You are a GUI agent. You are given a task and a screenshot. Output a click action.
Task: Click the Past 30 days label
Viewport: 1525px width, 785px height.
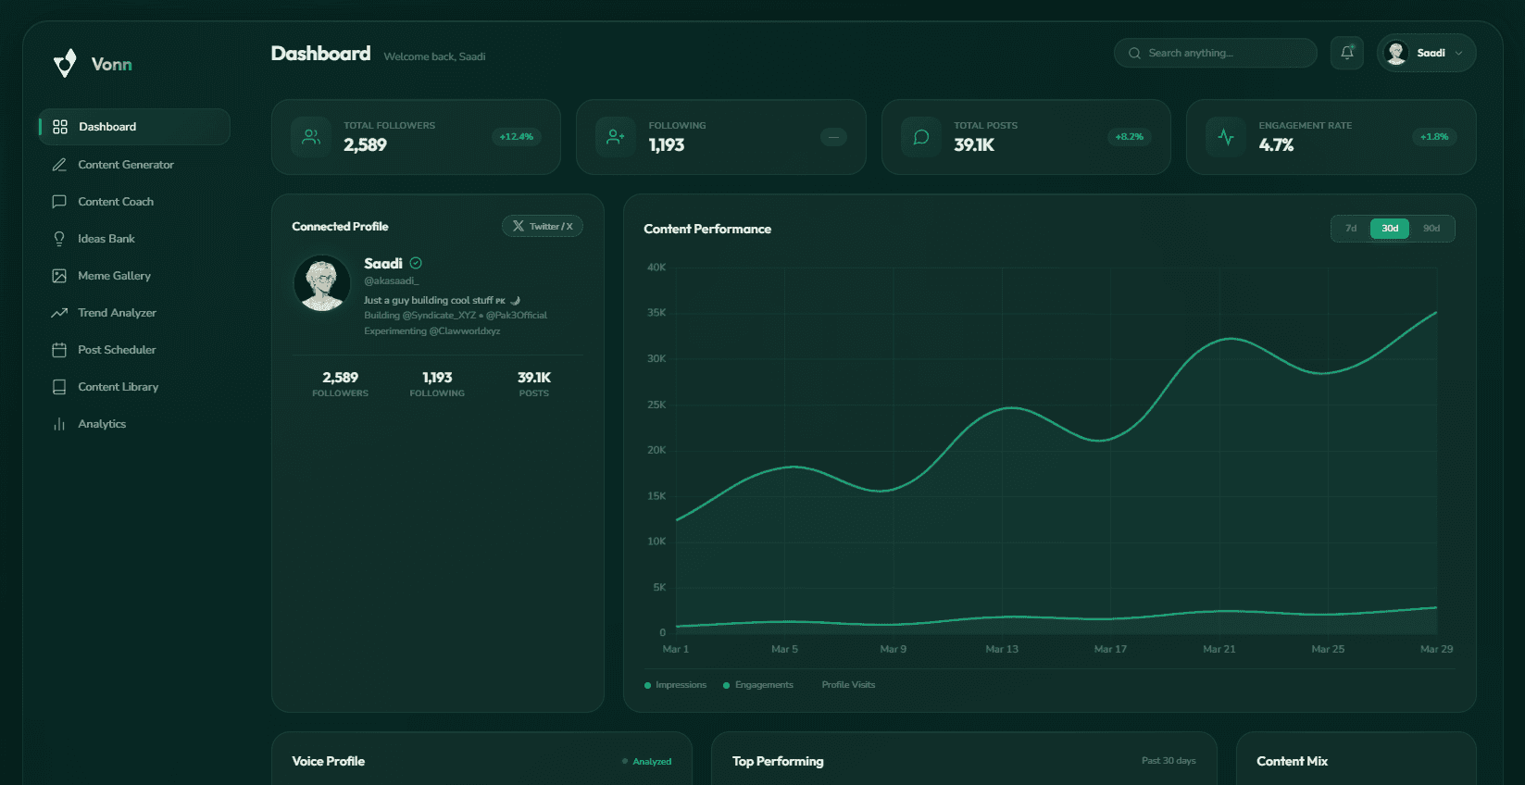click(1169, 761)
